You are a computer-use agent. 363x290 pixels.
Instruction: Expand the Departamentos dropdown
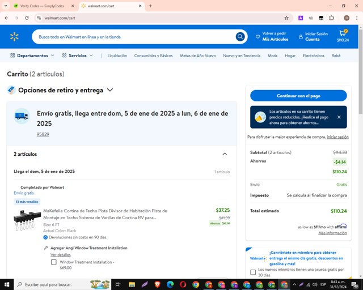pyautogui.click(x=32, y=56)
